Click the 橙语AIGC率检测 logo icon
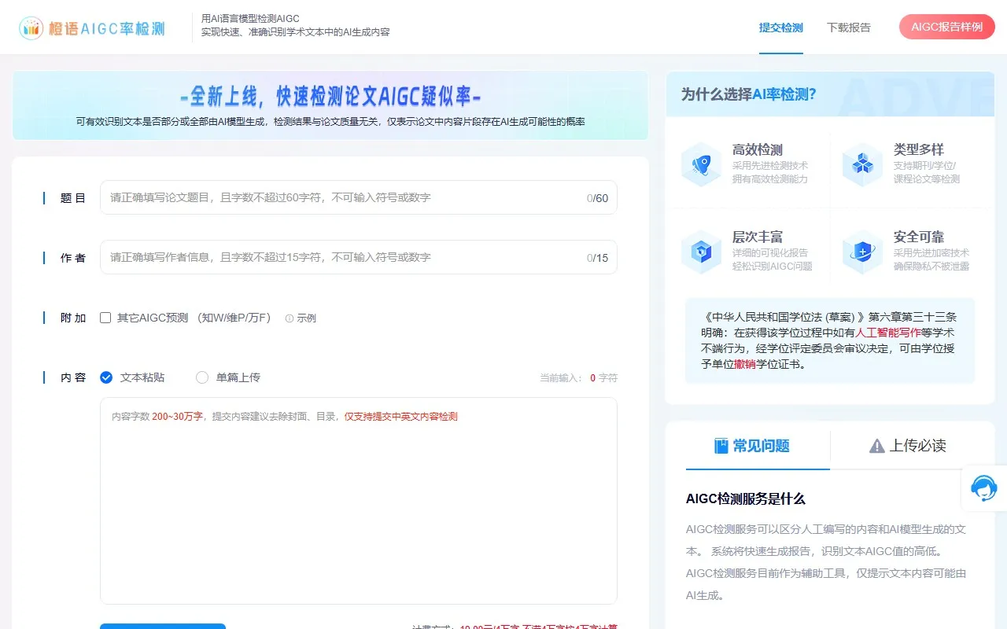The height and width of the screenshot is (629, 1007). (x=31, y=26)
